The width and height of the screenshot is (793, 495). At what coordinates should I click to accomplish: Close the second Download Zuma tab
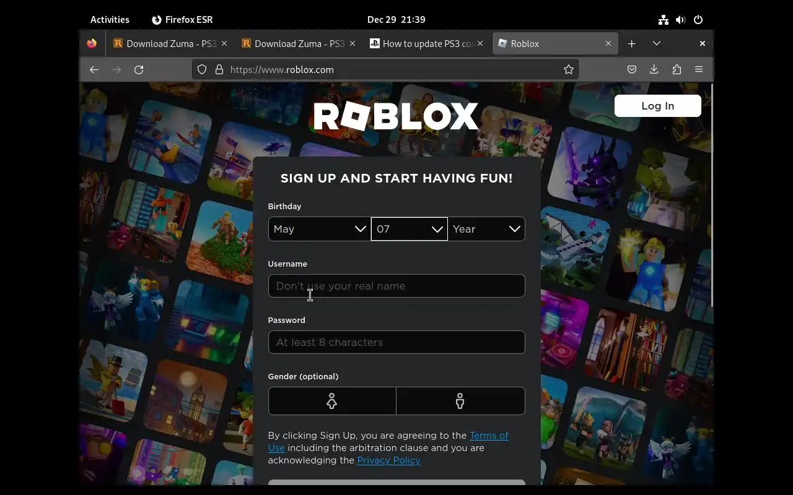[x=353, y=44]
